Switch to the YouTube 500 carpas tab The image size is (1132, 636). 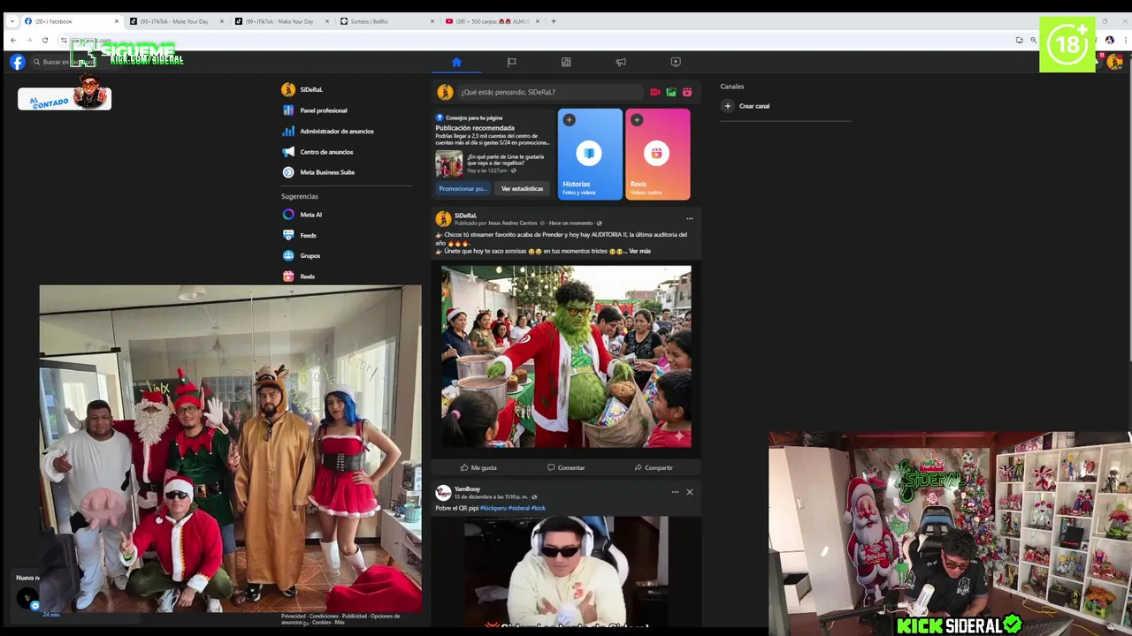(492, 21)
